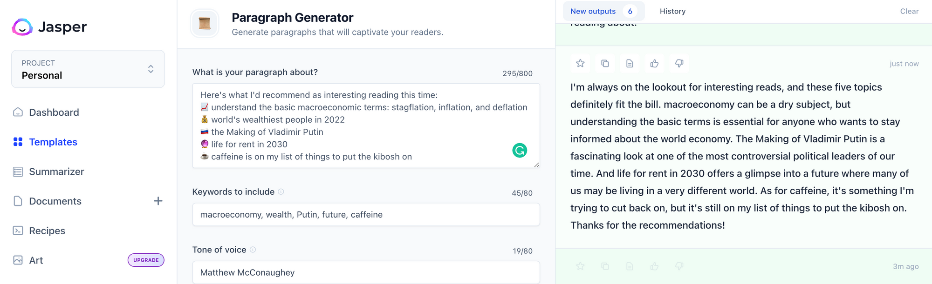932x284 pixels.
Task: Click the Tone of voice field
Action: [366, 272]
